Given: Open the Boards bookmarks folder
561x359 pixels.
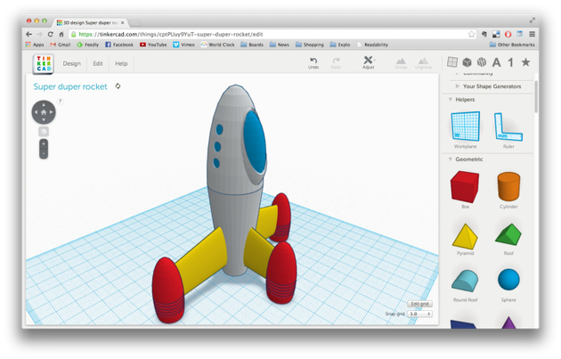Looking at the screenshot, I should click(252, 45).
